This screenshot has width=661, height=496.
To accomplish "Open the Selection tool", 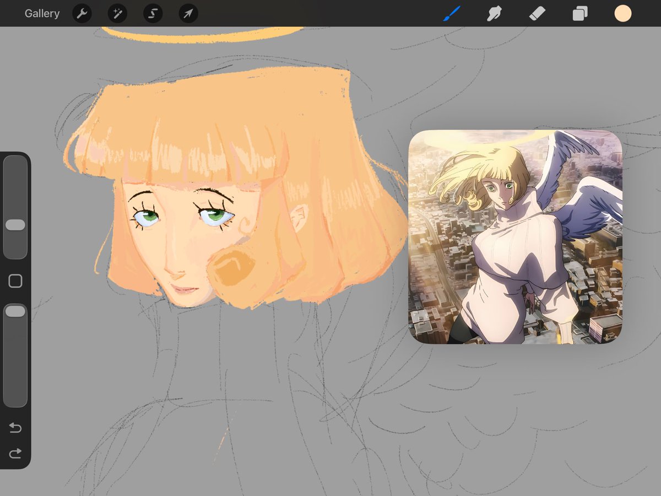I will 153,13.
